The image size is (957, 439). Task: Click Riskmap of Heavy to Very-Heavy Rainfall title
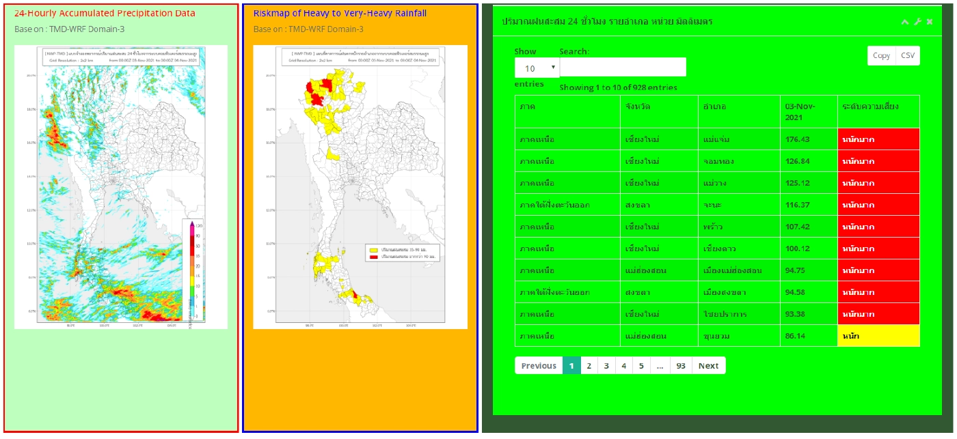point(340,14)
